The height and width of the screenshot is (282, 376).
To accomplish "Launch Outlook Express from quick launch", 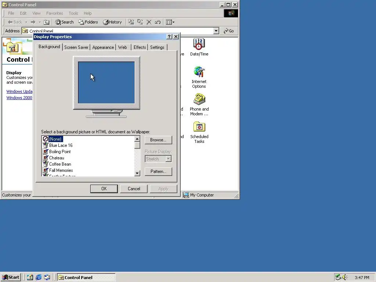I will click(47, 278).
